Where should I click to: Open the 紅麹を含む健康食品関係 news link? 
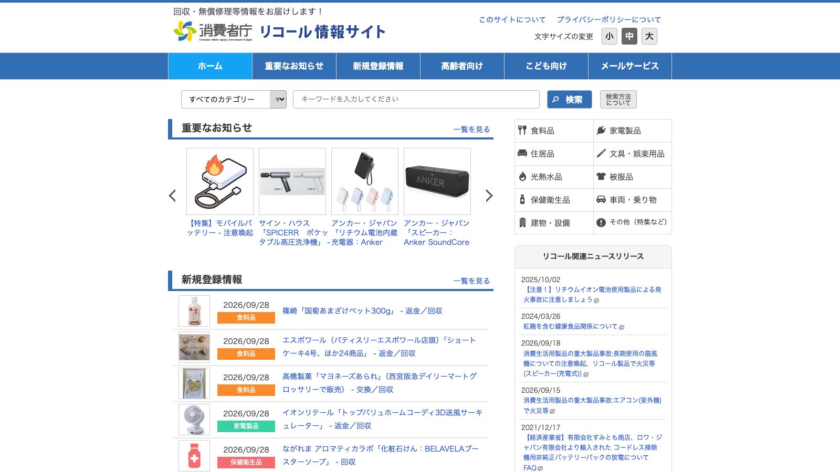571,326
